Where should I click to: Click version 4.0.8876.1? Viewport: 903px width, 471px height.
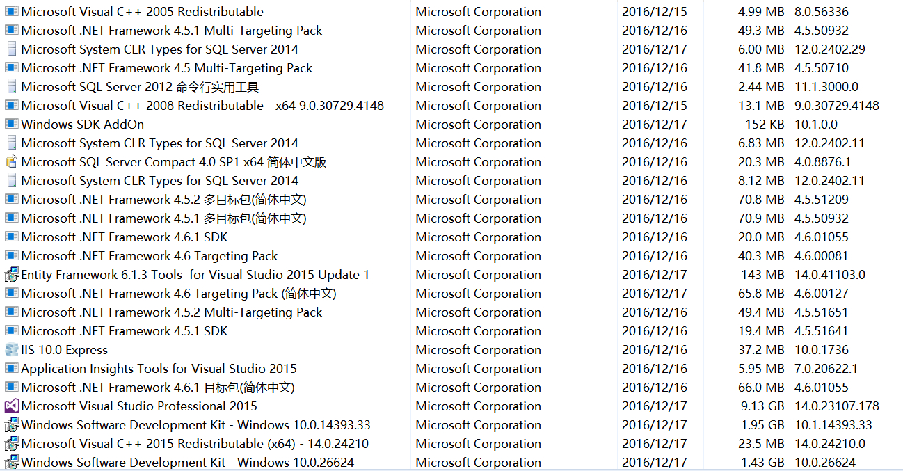823,162
